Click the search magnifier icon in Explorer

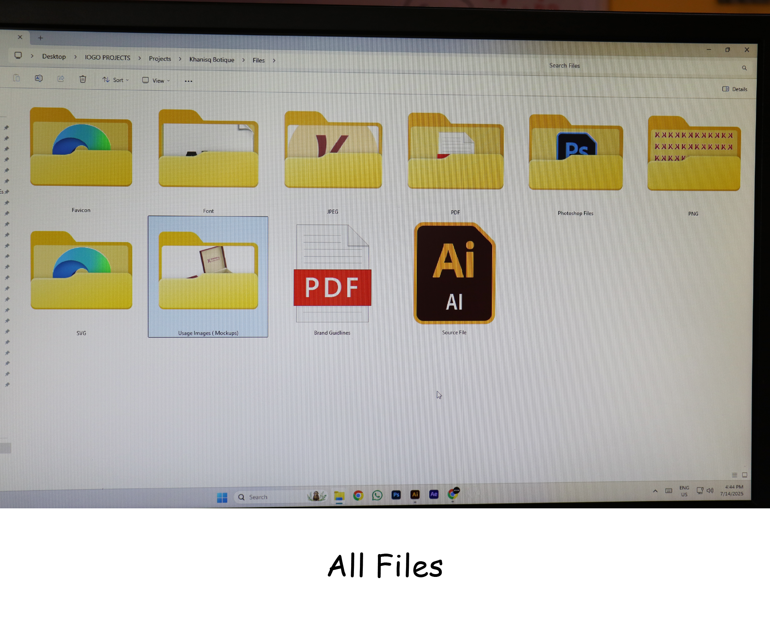pos(744,68)
